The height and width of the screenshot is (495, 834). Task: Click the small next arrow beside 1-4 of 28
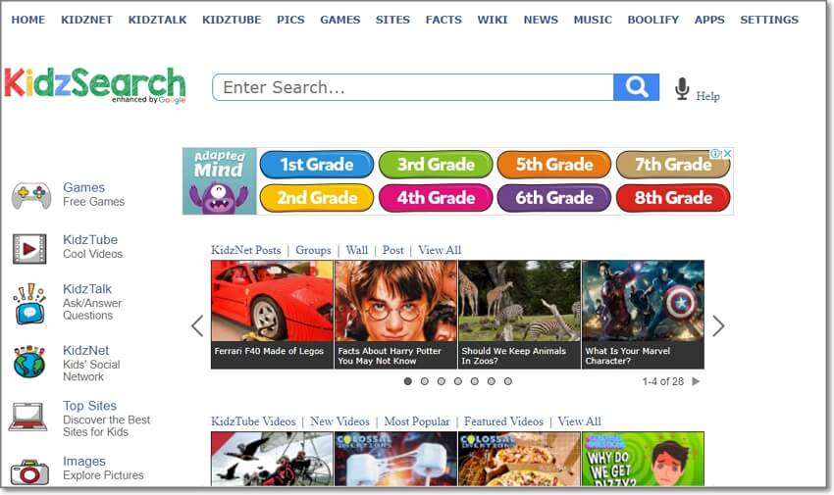pyautogui.click(x=696, y=381)
